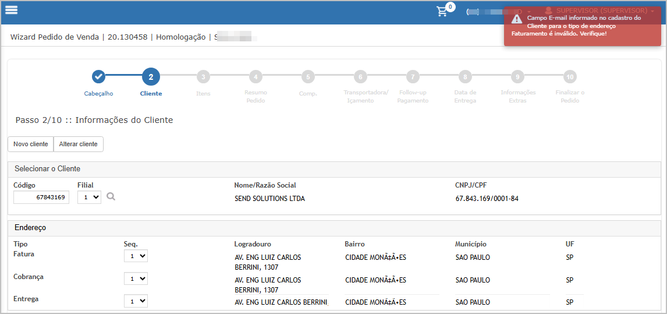667x314 pixels.
Task: Click the Alterar cliente button
Action: [79, 144]
